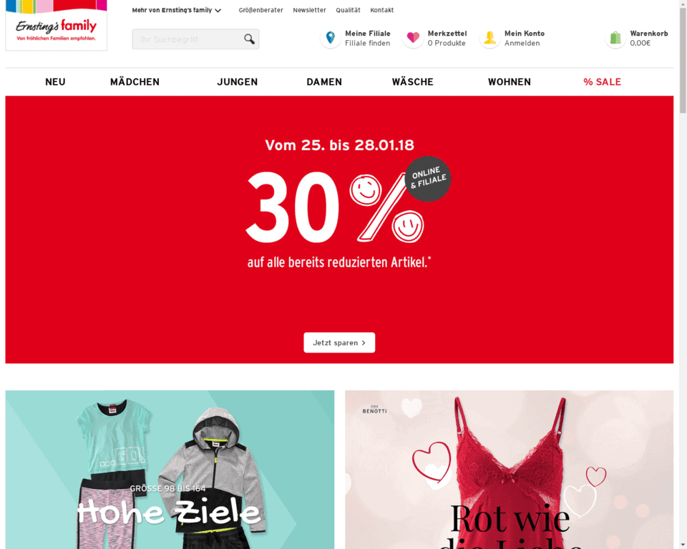This screenshot has width=687, height=549.
Task: Click the magnifying glass search icon
Action: [249, 39]
